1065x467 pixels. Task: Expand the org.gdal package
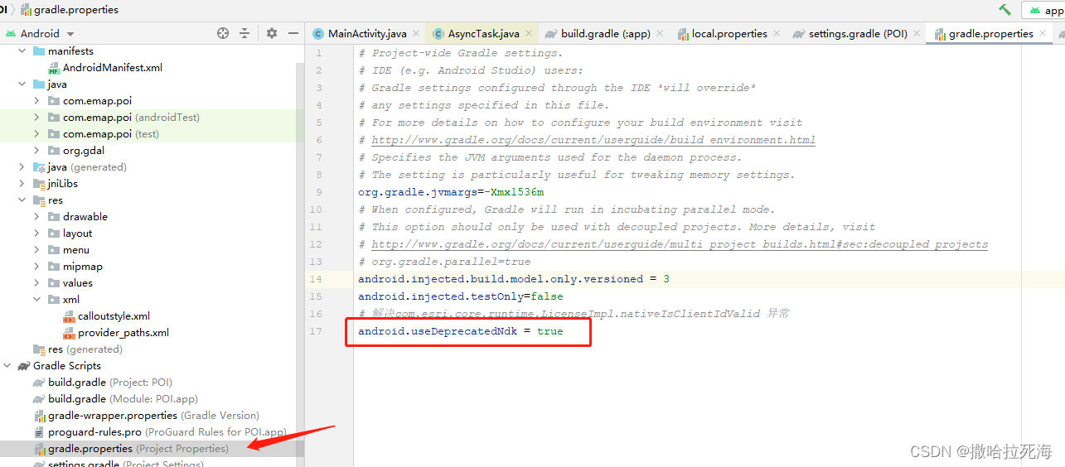point(36,151)
